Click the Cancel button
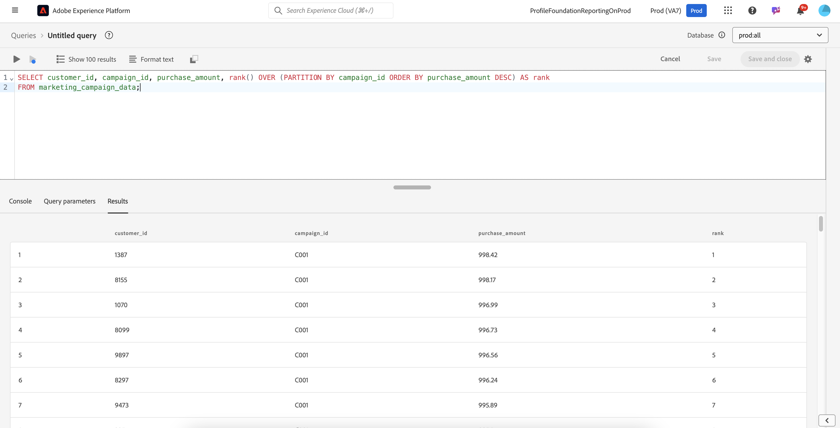 (x=670, y=59)
